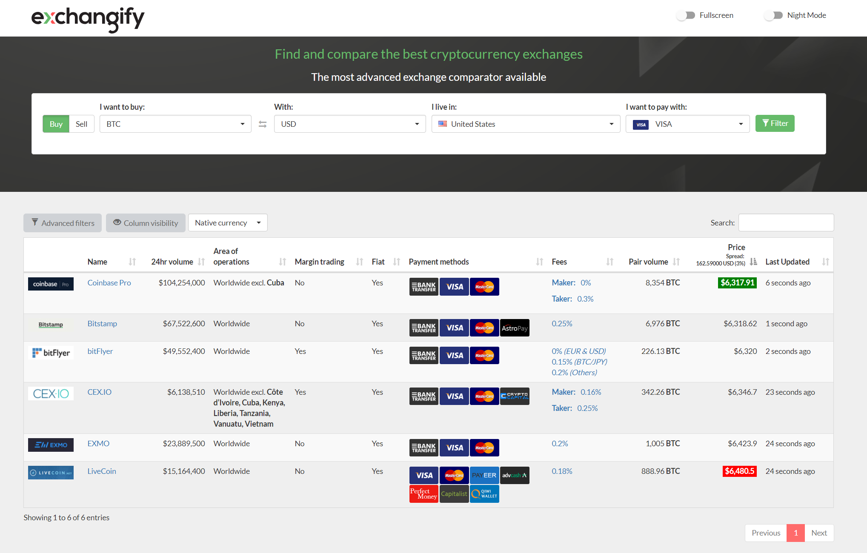Click the Search input field
Viewport: 867px width, 553px height.
pos(786,223)
